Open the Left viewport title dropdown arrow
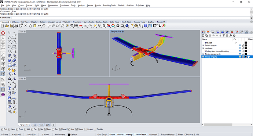 tap(25, 79)
